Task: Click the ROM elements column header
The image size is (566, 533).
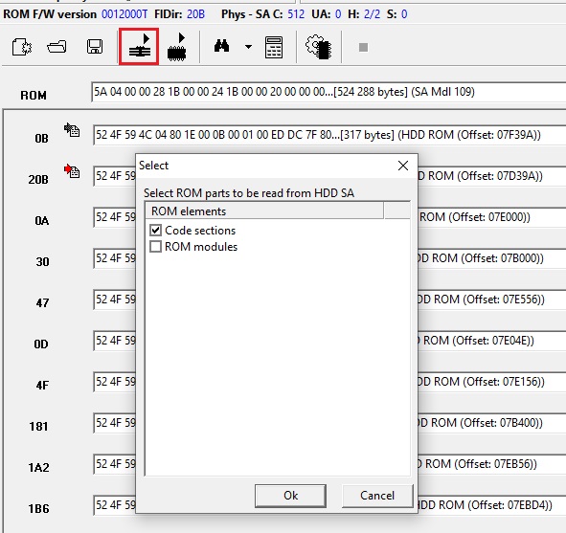Action: pyautogui.click(x=264, y=211)
